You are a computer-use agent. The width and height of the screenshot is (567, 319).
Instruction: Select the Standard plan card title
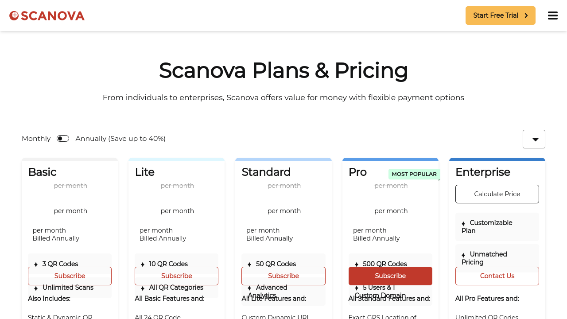266,172
